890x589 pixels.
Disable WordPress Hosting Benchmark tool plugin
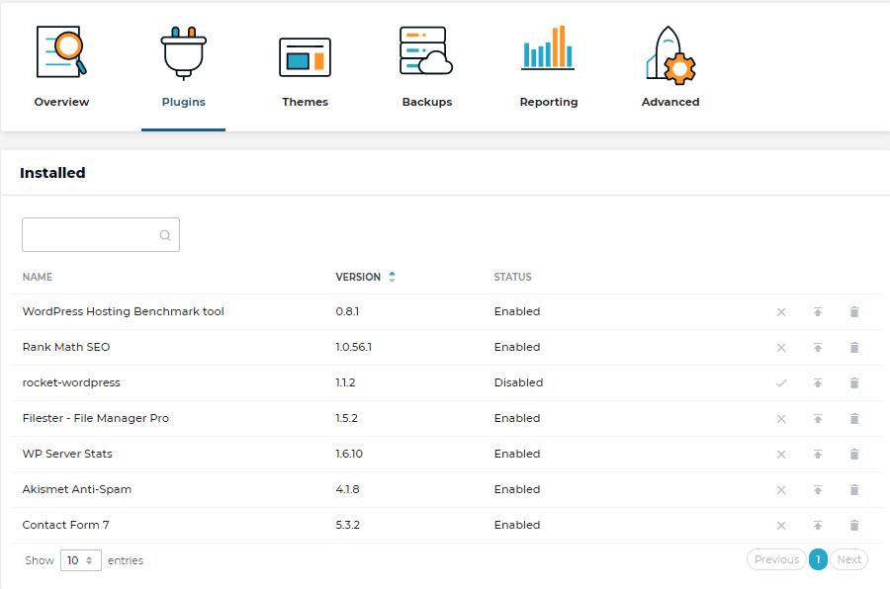click(x=781, y=312)
